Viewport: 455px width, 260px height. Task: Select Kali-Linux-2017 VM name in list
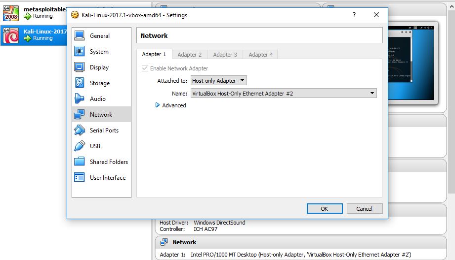(45, 31)
